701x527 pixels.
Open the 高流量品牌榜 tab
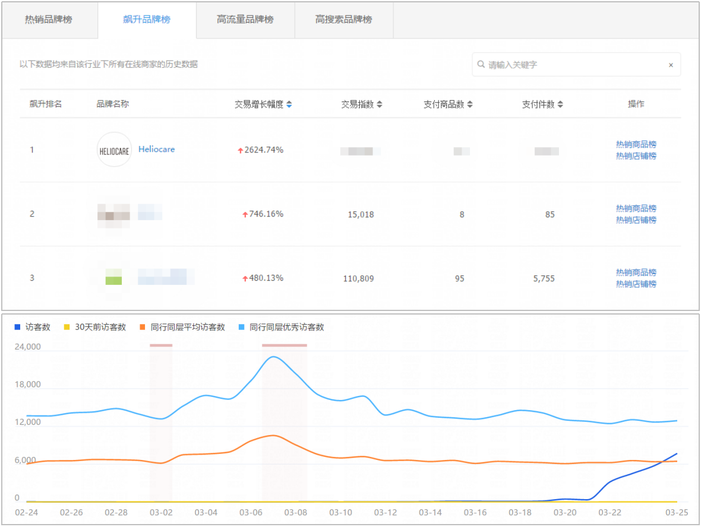pyautogui.click(x=245, y=20)
